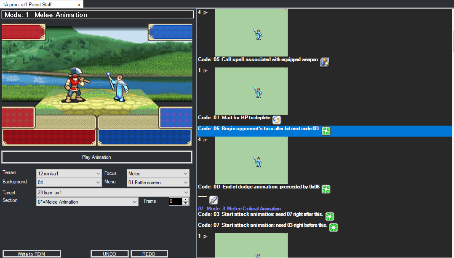The image size is (454, 258).
Task: Click the refresh icon beside Code 01
Action: (x=277, y=119)
